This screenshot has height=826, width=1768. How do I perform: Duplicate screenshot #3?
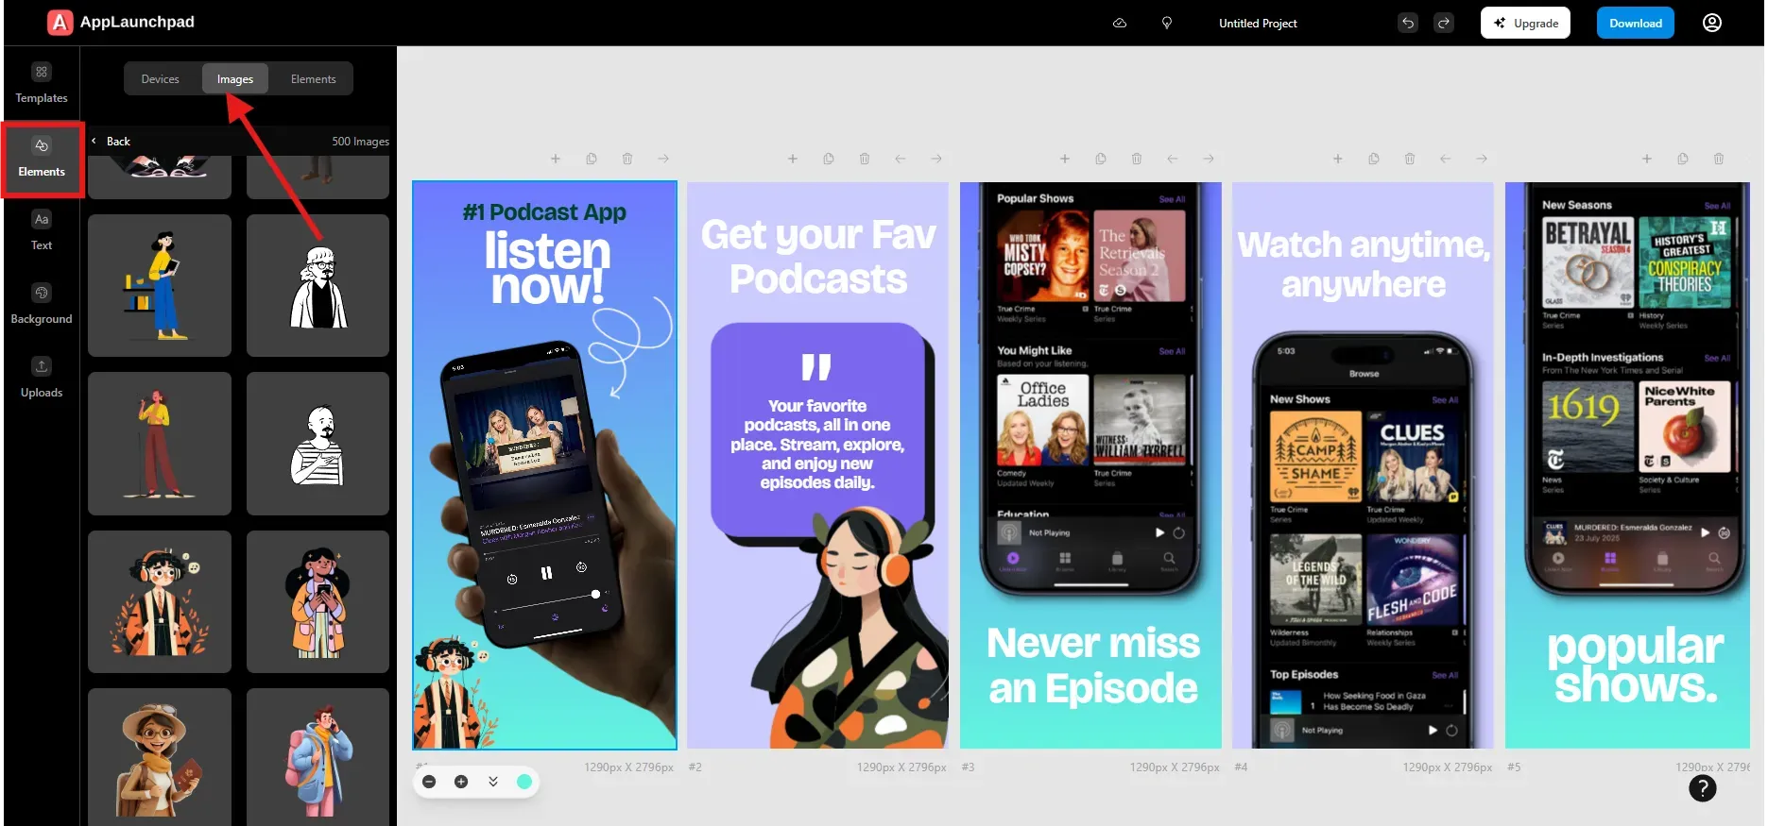click(x=1101, y=159)
